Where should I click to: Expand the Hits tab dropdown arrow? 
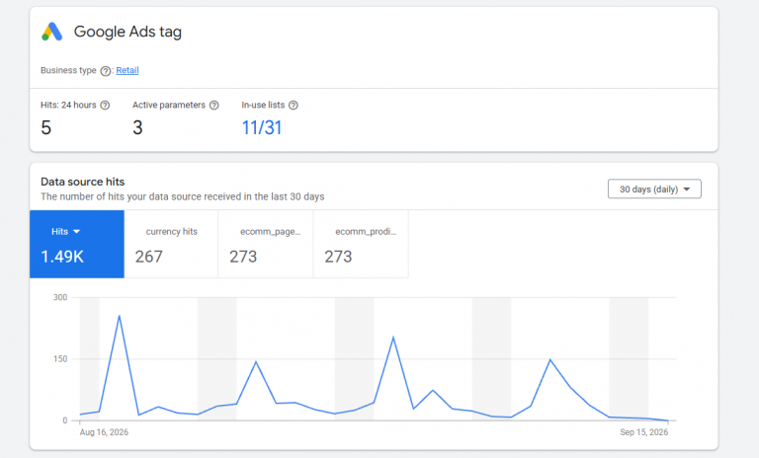tap(76, 232)
